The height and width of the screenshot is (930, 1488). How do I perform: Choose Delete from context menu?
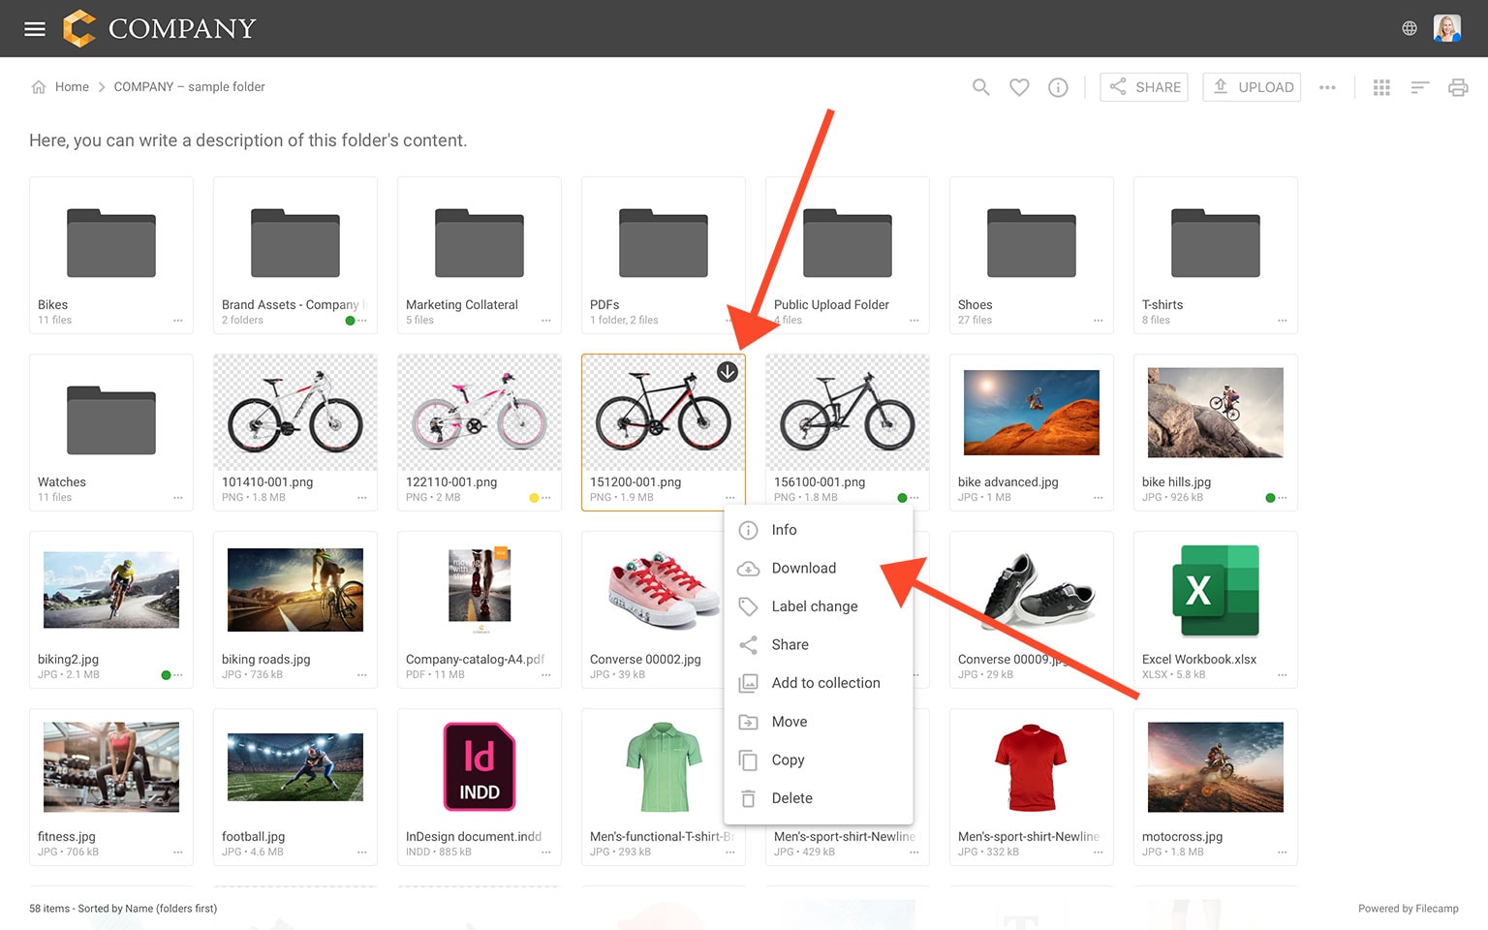point(819,798)
